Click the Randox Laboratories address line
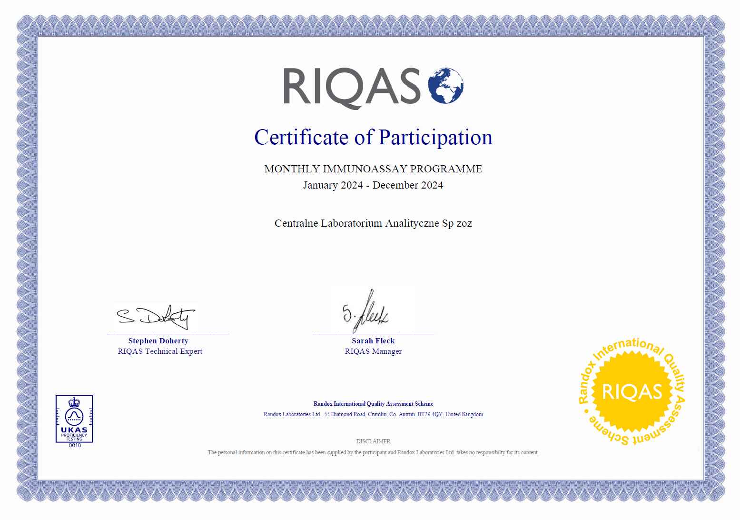 (x=373, y=414)
